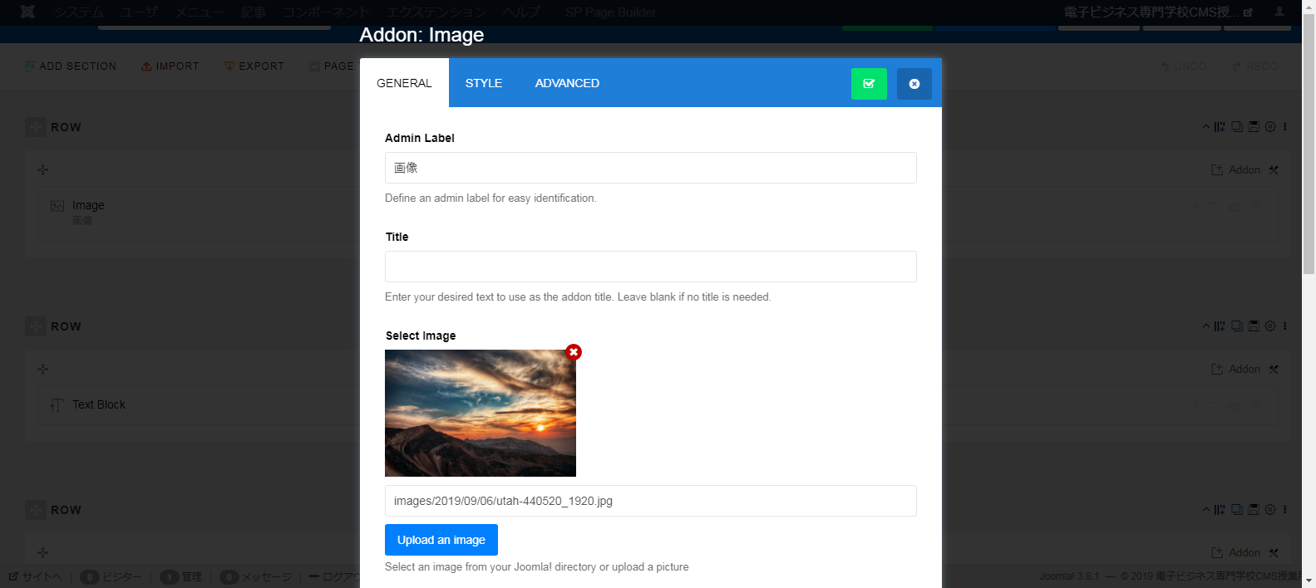Screen dimensions: 1316x588
Task: Open more options menu for first ROW
Action: click(x=1285, y=127)
